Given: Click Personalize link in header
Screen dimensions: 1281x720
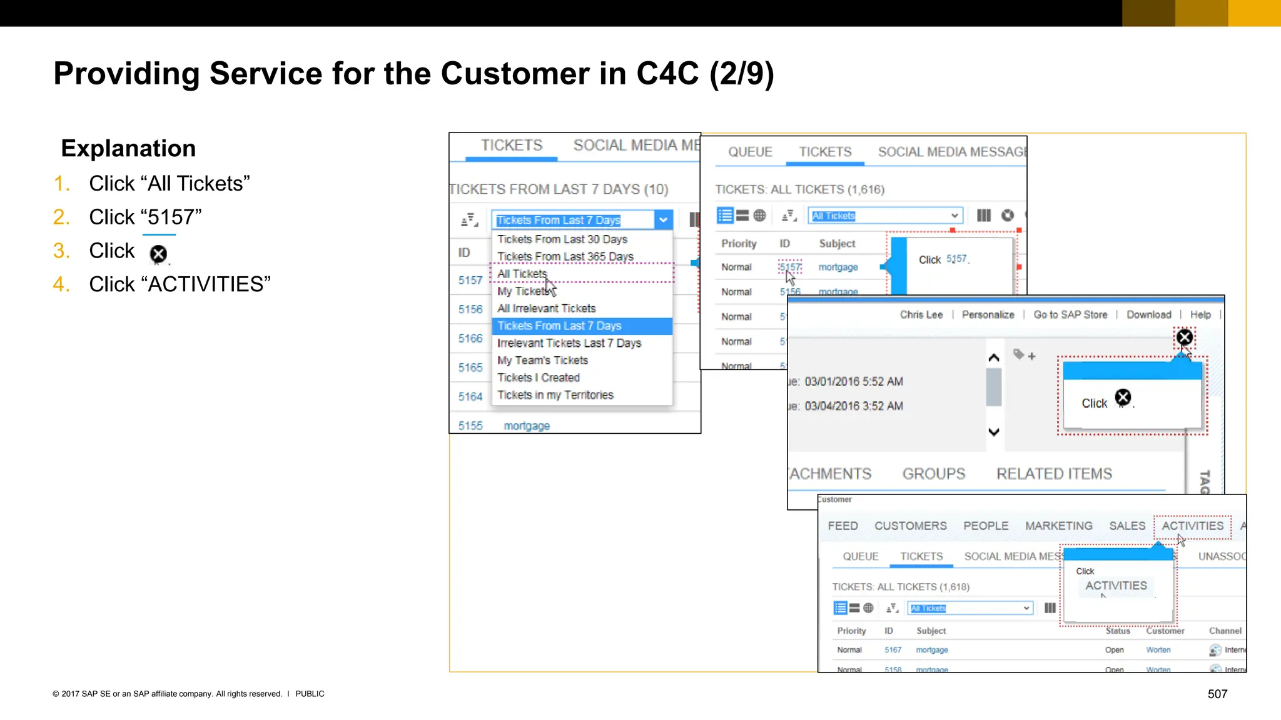Looking at the screenshot, I should (988, 314).
